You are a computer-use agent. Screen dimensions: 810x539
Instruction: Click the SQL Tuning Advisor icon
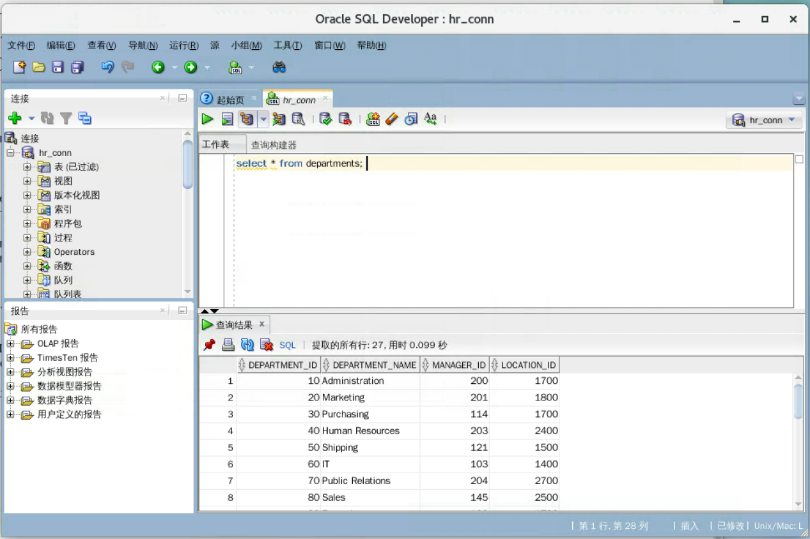(x=298, y=119)
